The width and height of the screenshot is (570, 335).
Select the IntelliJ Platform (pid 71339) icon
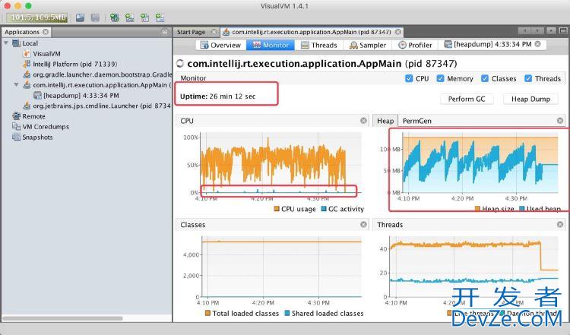click(x=27, y=64)
